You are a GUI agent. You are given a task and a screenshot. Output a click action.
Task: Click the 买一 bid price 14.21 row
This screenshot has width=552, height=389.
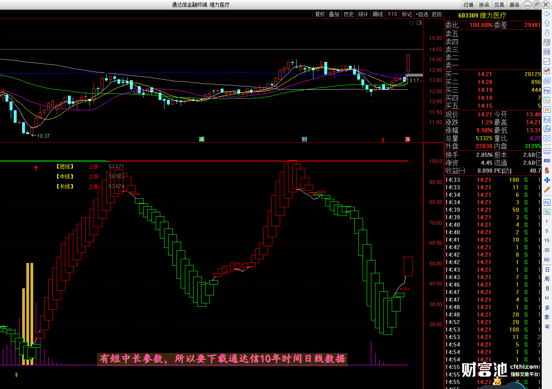click(x=493, y=74)
